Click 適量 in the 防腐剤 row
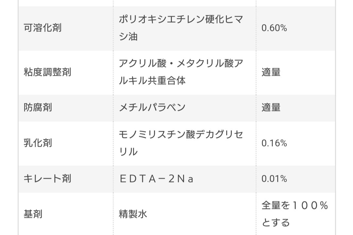 (271, 107)
